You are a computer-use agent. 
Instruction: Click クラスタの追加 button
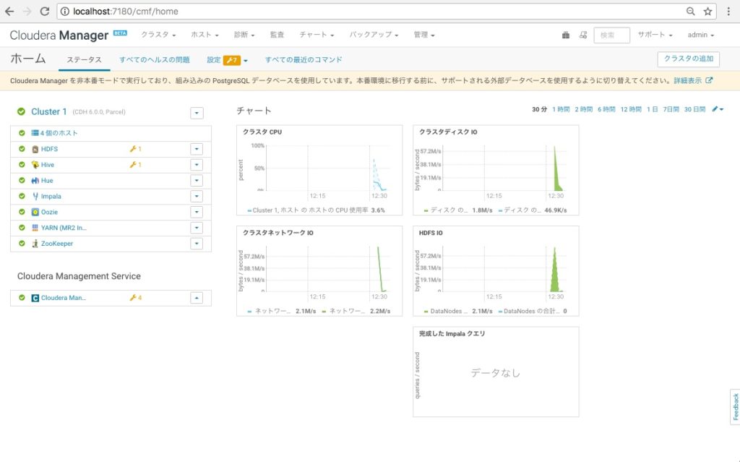689,59
